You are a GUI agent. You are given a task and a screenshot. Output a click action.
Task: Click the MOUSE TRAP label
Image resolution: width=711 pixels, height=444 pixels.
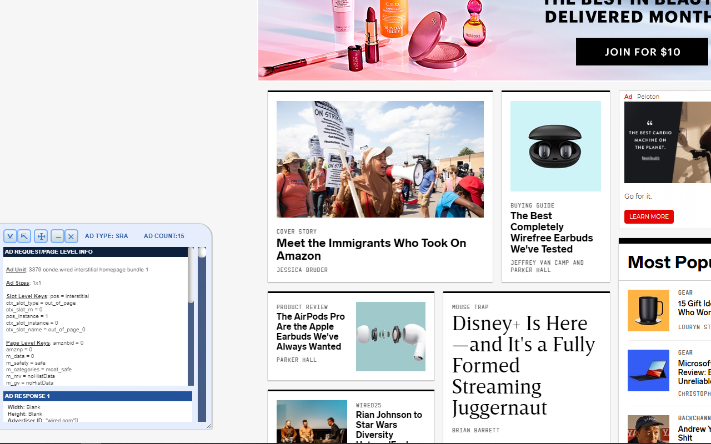[x=470, y=307]
